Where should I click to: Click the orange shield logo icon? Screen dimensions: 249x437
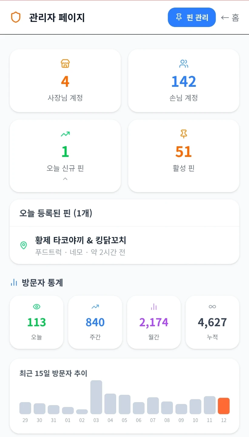point(16,17)
